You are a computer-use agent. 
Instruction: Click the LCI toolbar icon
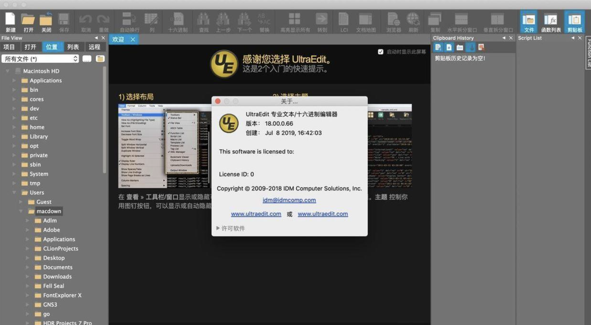(344, 19)
